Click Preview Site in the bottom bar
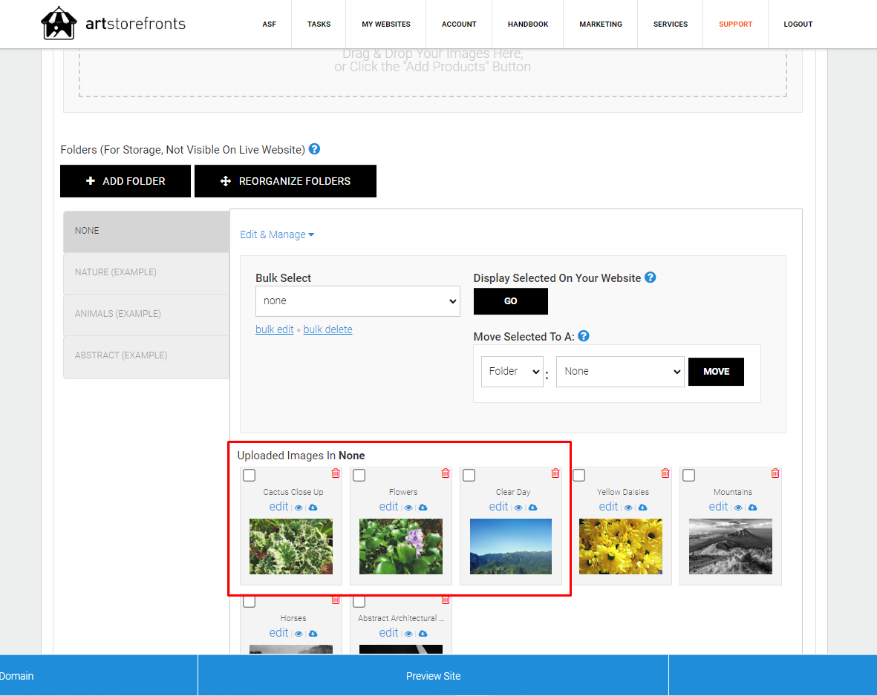 point(434,676)
